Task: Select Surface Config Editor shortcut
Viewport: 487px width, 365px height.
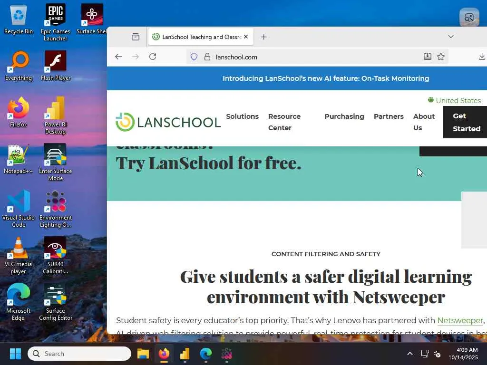Action: pos(55,302)
